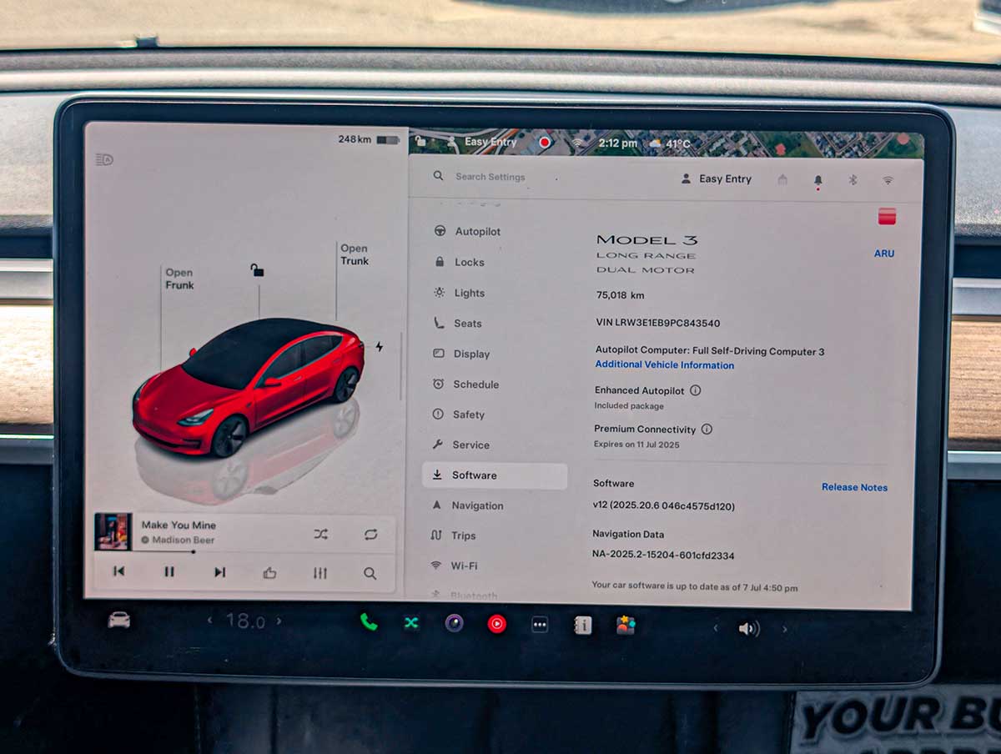1001x754 pixels.
Task: Tap the notification bell icon
Action: pos(817,180)
